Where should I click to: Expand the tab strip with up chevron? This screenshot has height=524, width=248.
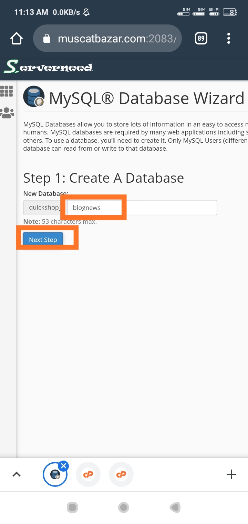coord(17,474)
